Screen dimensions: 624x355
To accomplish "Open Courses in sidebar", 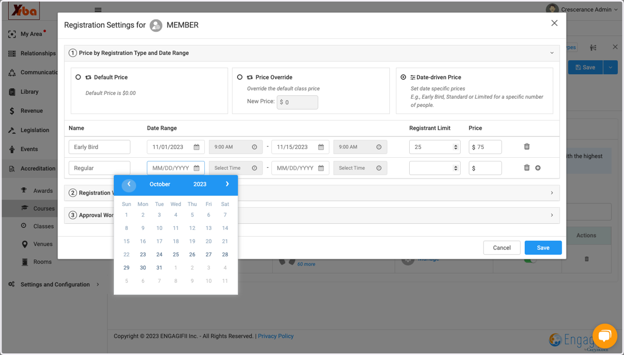I will (44, 209).
